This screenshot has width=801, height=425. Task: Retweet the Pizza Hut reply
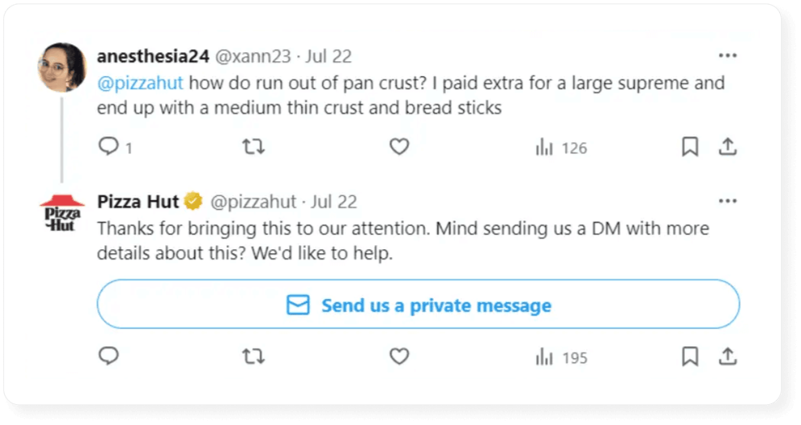254,357
